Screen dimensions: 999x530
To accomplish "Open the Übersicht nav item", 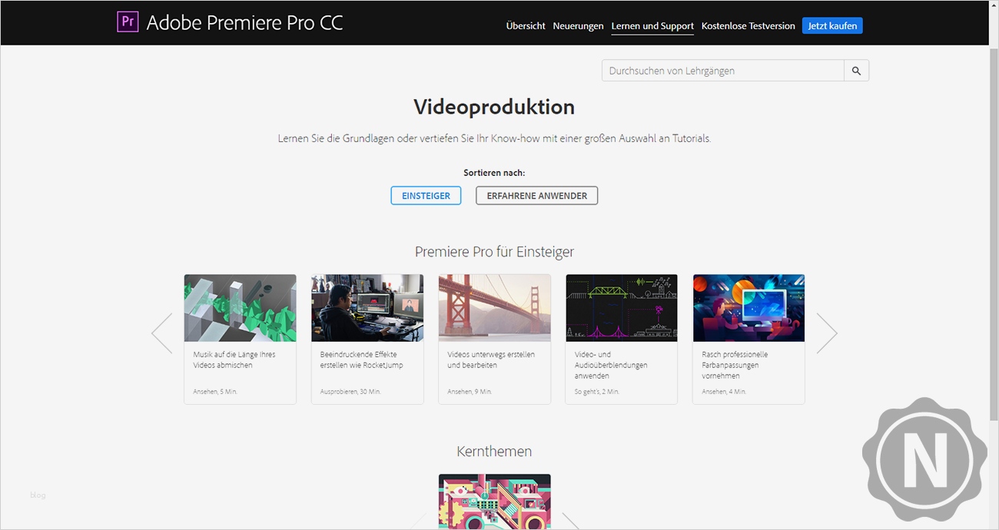I will click(526, 26).
